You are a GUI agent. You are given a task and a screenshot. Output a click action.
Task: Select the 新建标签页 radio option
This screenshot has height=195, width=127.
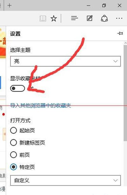(13, 143)
